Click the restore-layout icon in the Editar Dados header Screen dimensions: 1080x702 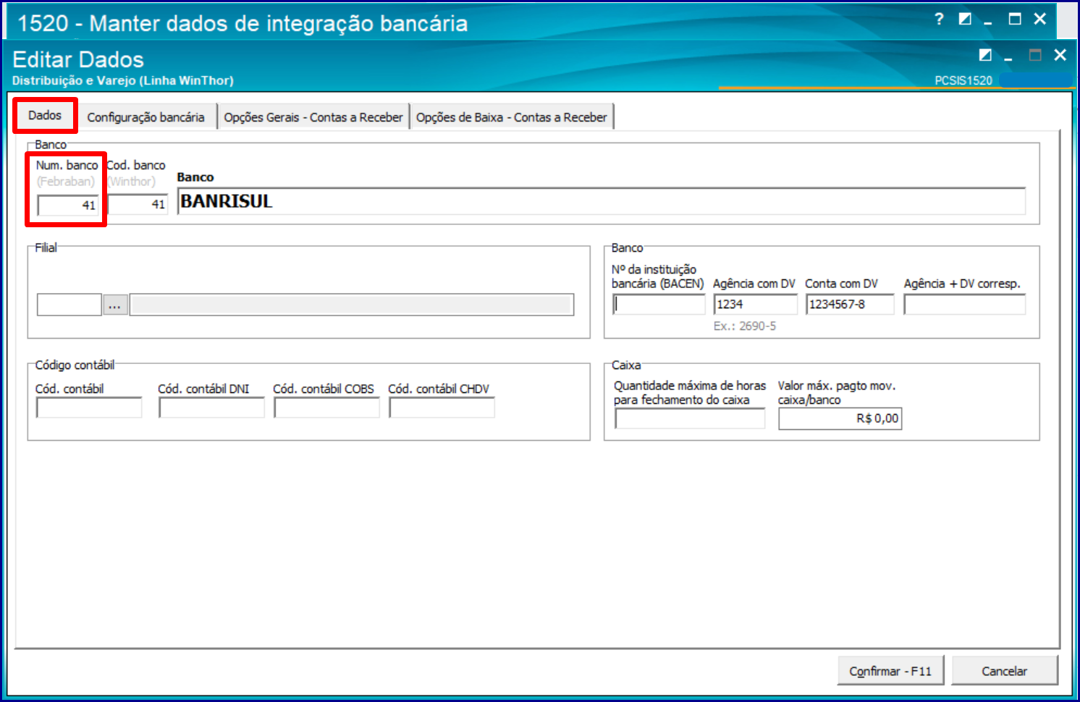point(985,55)
